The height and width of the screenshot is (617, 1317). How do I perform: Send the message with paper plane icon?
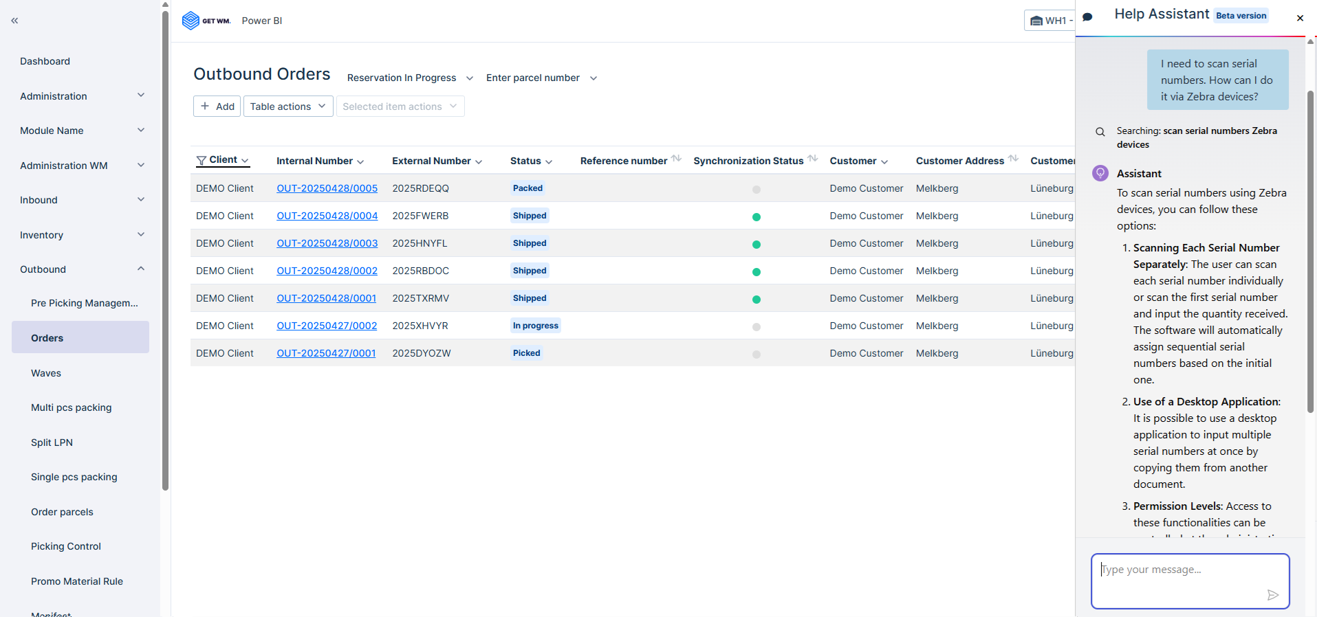click(x=1273, y=595)
